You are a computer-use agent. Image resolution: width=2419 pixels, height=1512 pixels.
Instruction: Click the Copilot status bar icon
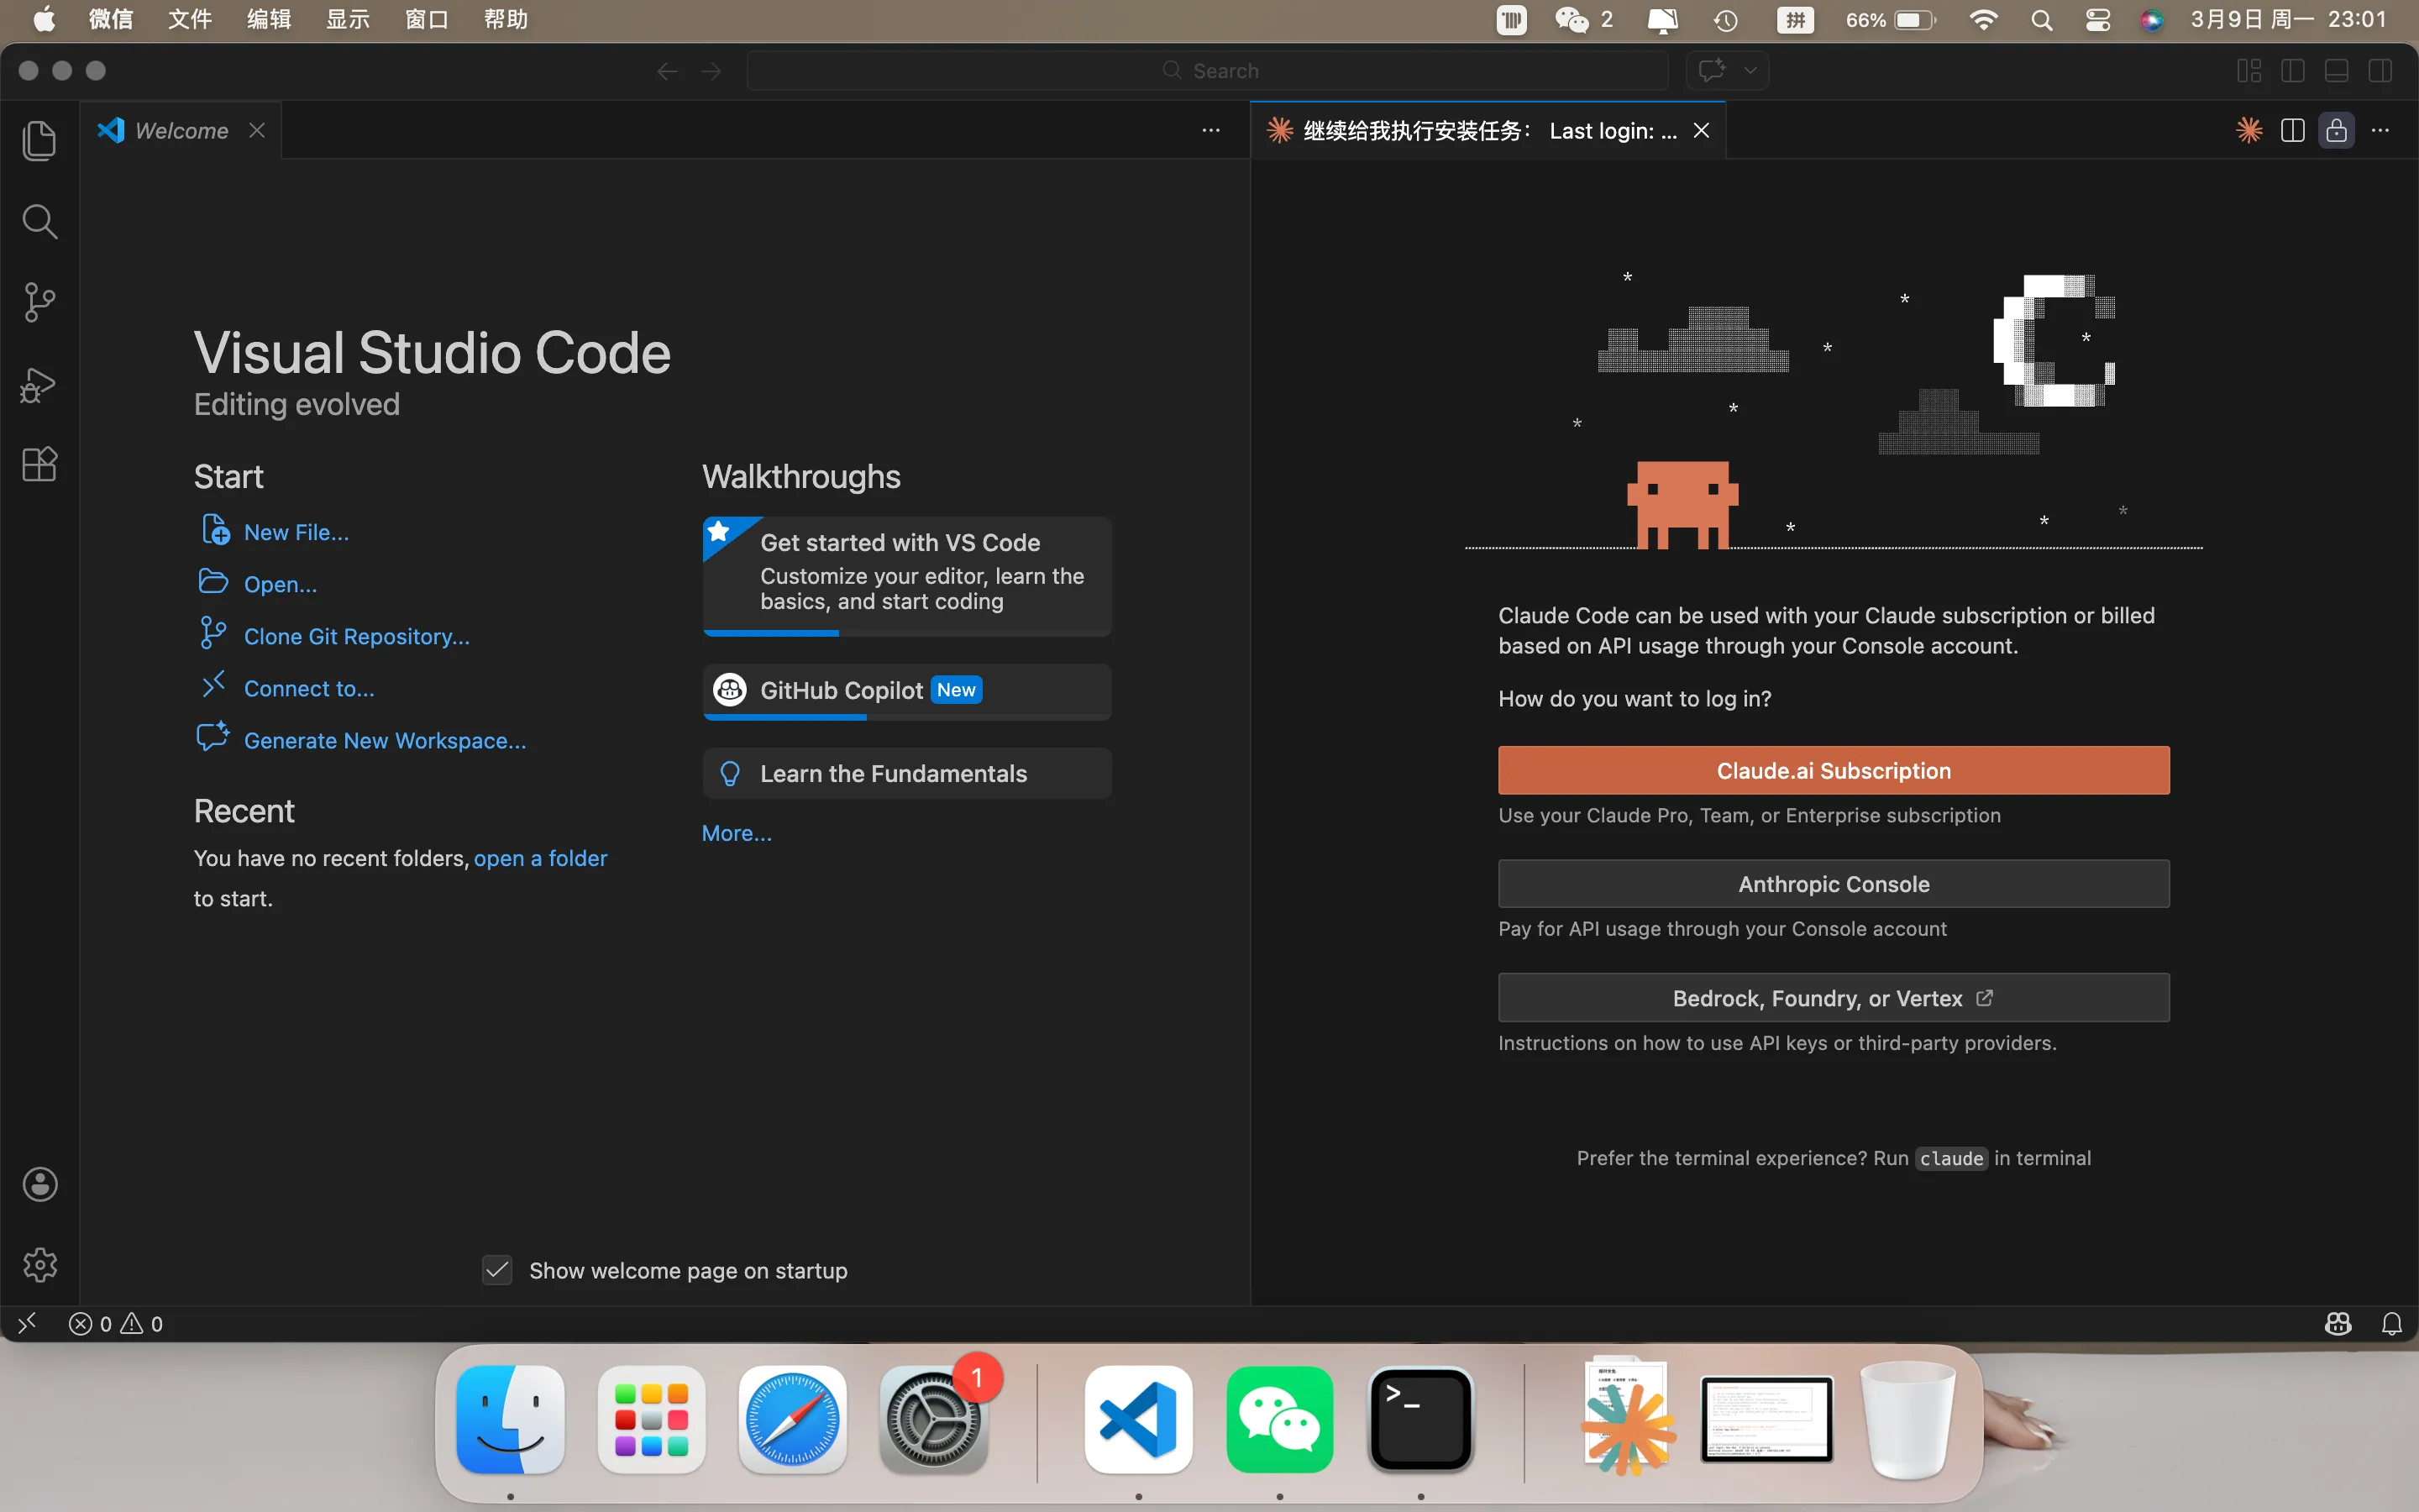(2338, 1324)
